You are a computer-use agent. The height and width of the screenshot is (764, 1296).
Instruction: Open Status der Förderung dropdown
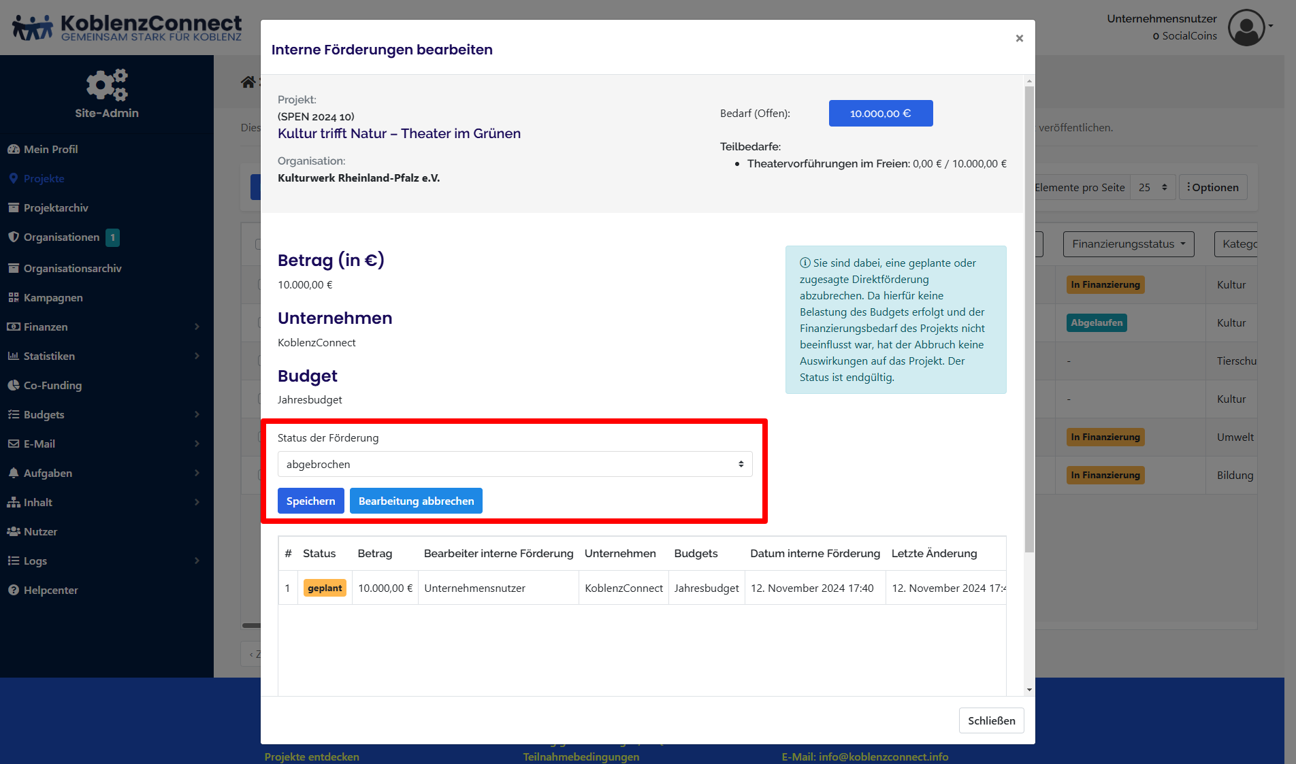pyautogui.click(x=515, y=464)
